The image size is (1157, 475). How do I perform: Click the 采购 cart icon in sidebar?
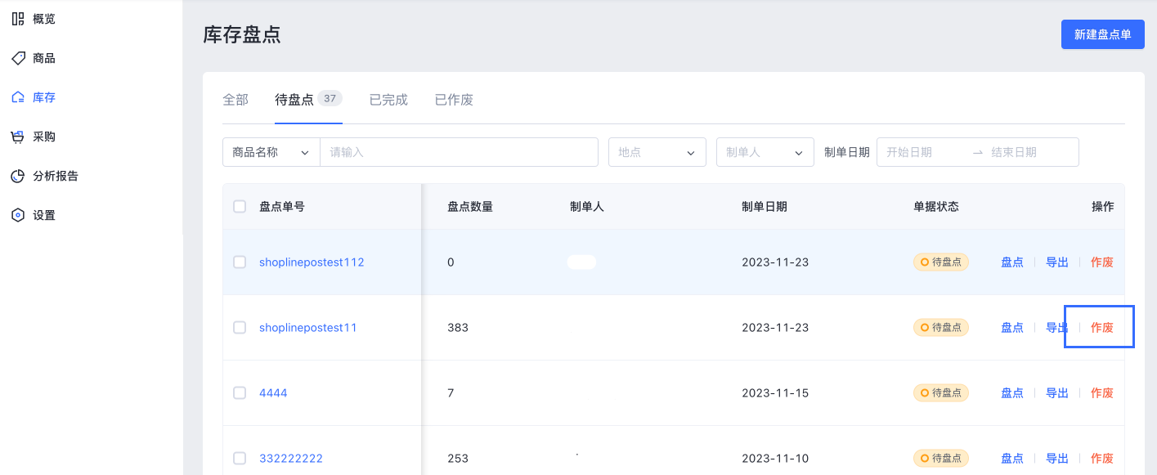[x=18, y=137]
